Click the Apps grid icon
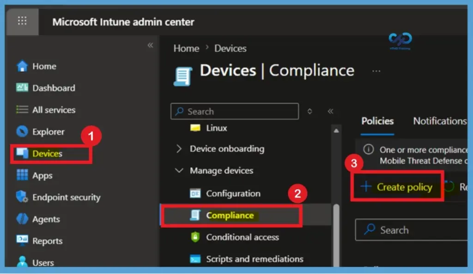Screen dimensions: 473x274 22,175
